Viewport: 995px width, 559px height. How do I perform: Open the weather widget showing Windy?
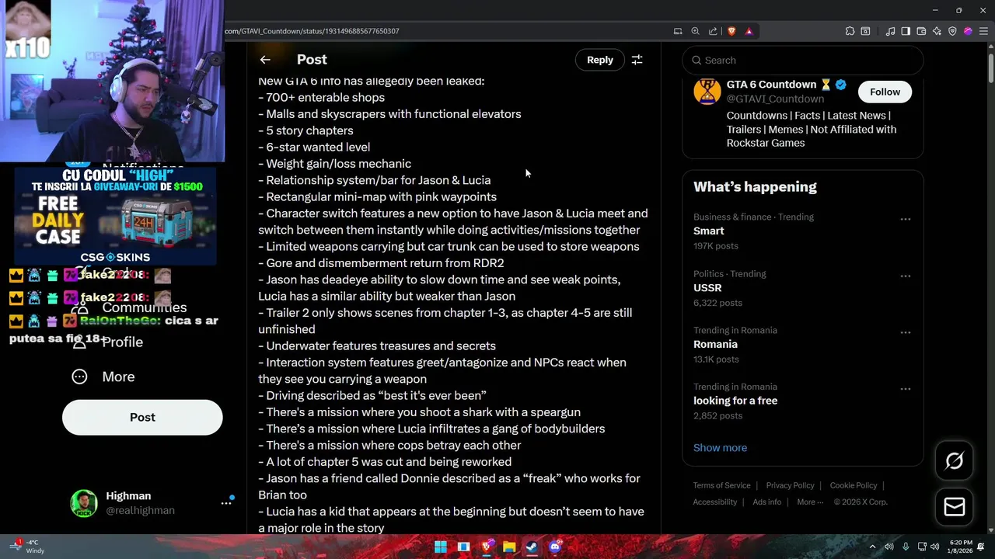pos(27,547)
